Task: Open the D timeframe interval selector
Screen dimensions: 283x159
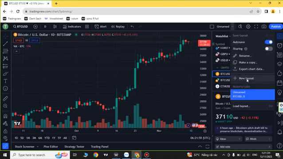Action: click(x=45, y=26)
